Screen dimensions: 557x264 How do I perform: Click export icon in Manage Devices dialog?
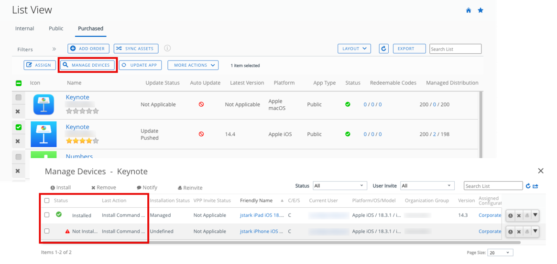click(x=535, y=186)
